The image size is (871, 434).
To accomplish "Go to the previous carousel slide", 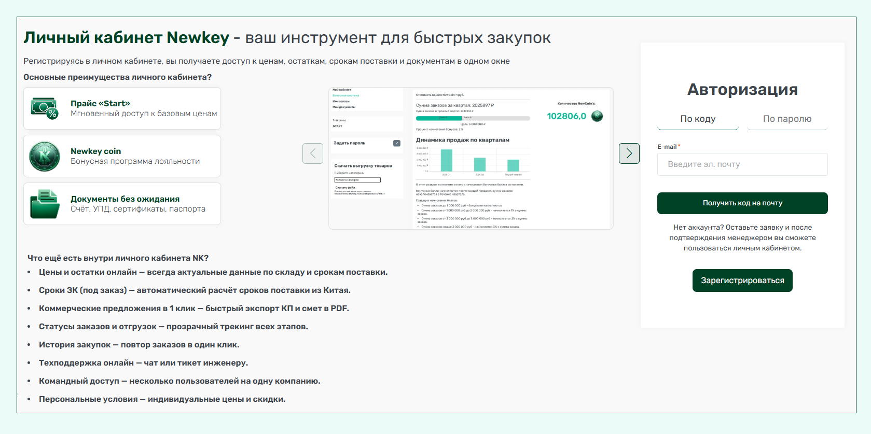I will point(313,153).
